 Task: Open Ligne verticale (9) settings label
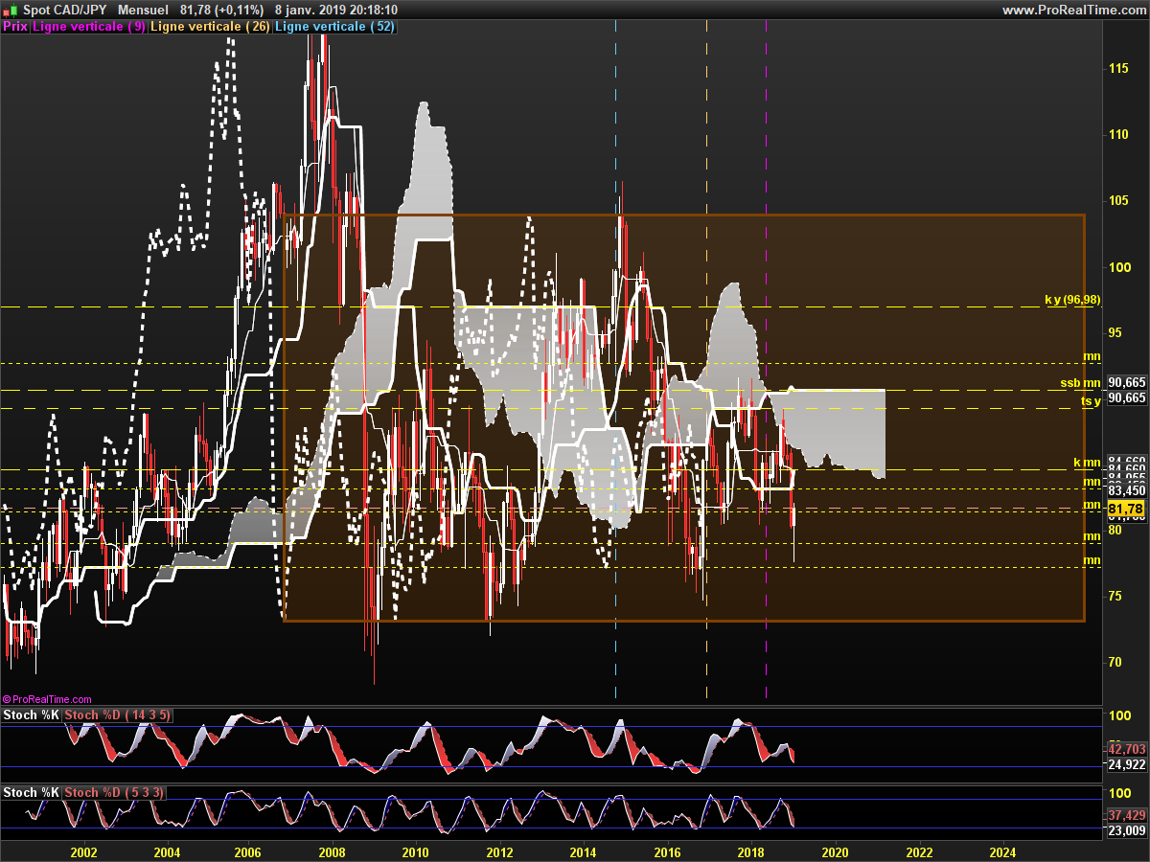(x=89, y=27)
